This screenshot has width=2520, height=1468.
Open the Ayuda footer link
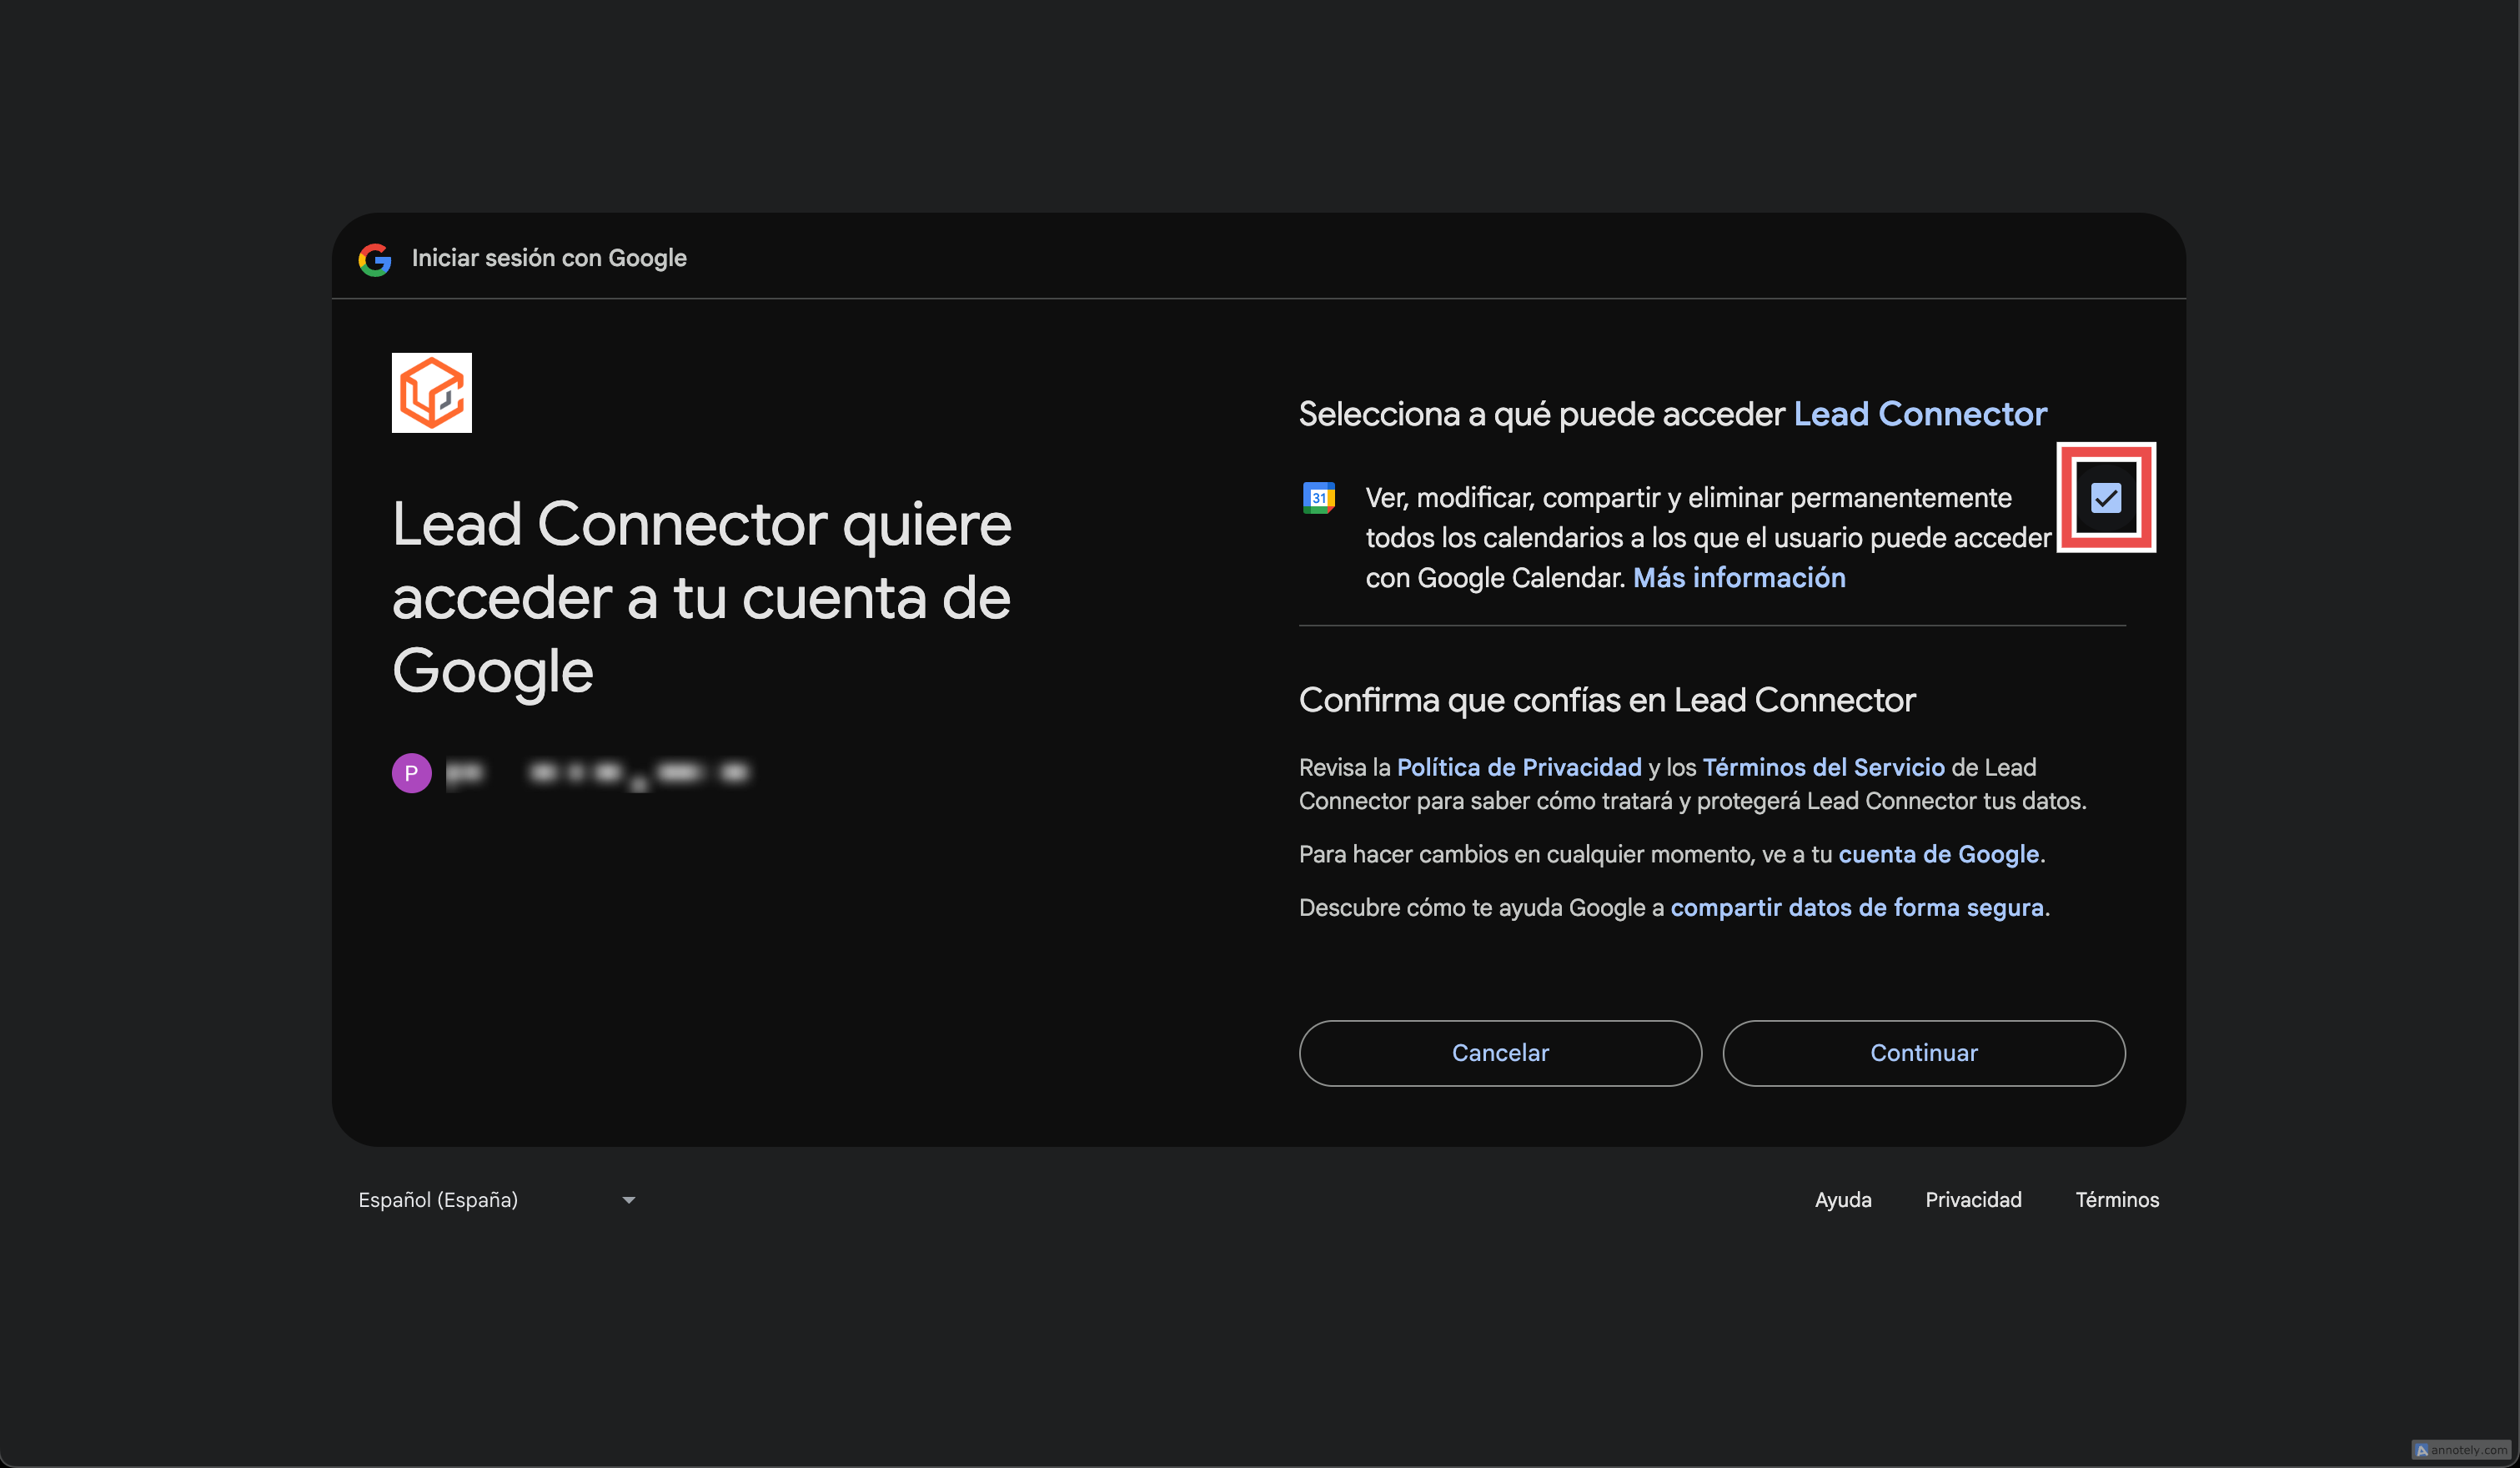point(1842,1199)
